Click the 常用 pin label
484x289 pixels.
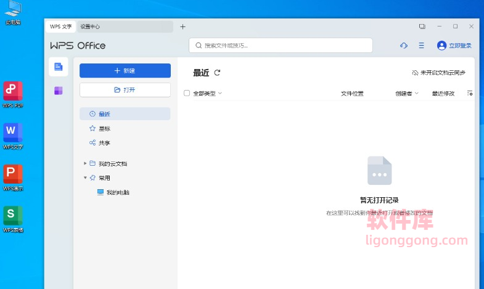[x=104, y=178]
